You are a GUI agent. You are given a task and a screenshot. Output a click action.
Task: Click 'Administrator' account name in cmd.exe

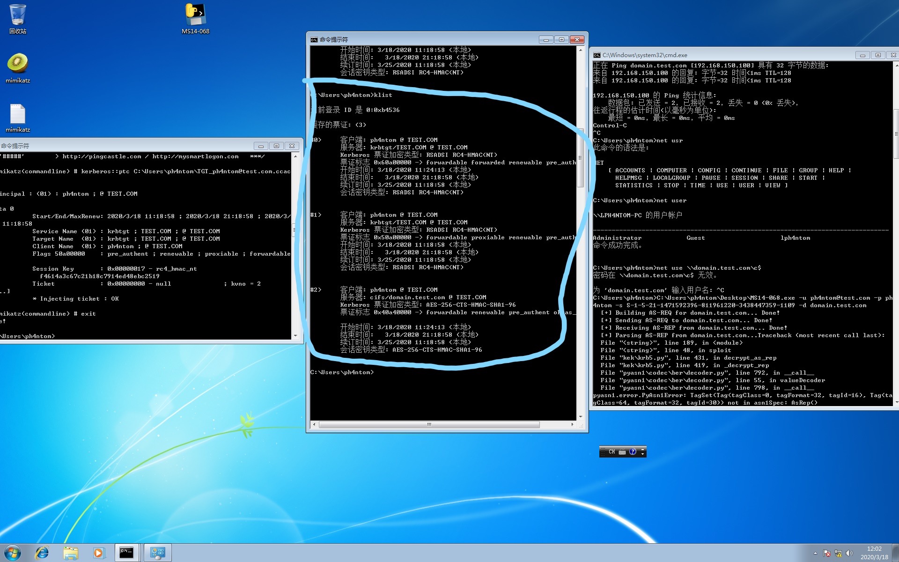pos(617,238)
